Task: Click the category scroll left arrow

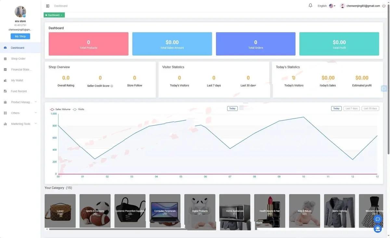Action: tap(46, 229)
